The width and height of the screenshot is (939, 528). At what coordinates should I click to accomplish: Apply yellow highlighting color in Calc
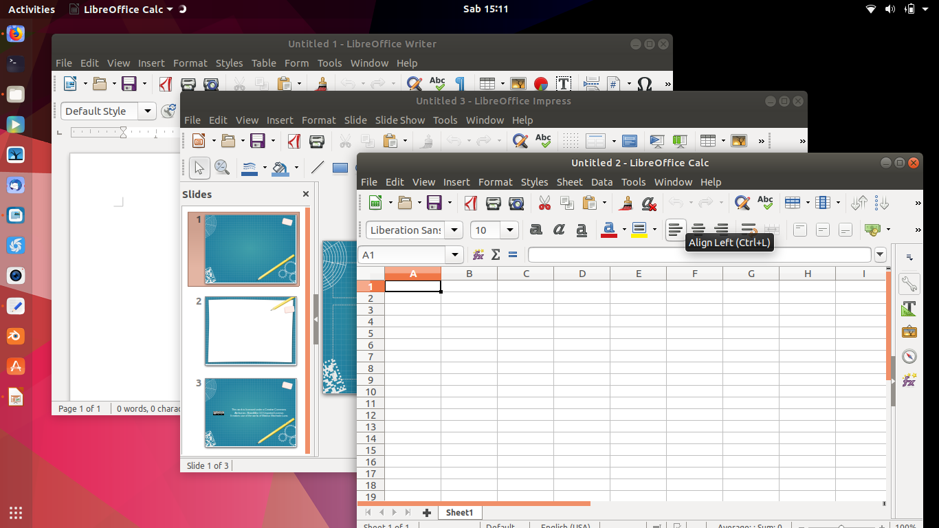[639, 230]
